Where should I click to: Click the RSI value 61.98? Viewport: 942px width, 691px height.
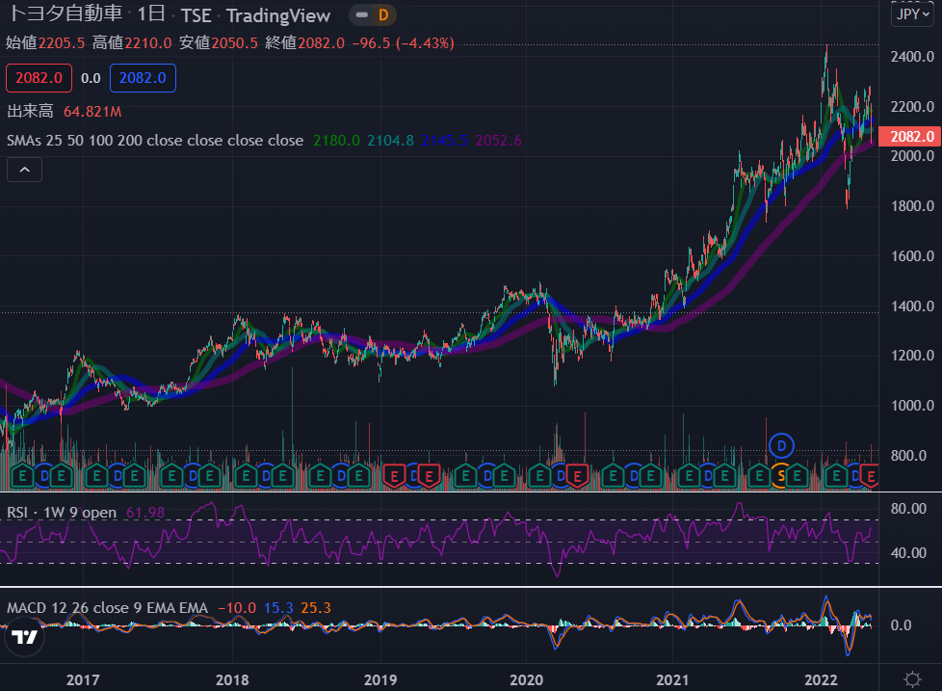point(145,513)
